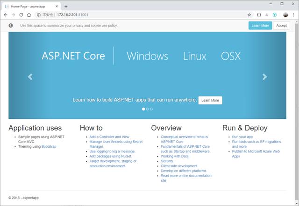
Task: Open the Chrome three-dot menu
Action: pos(293,15)
